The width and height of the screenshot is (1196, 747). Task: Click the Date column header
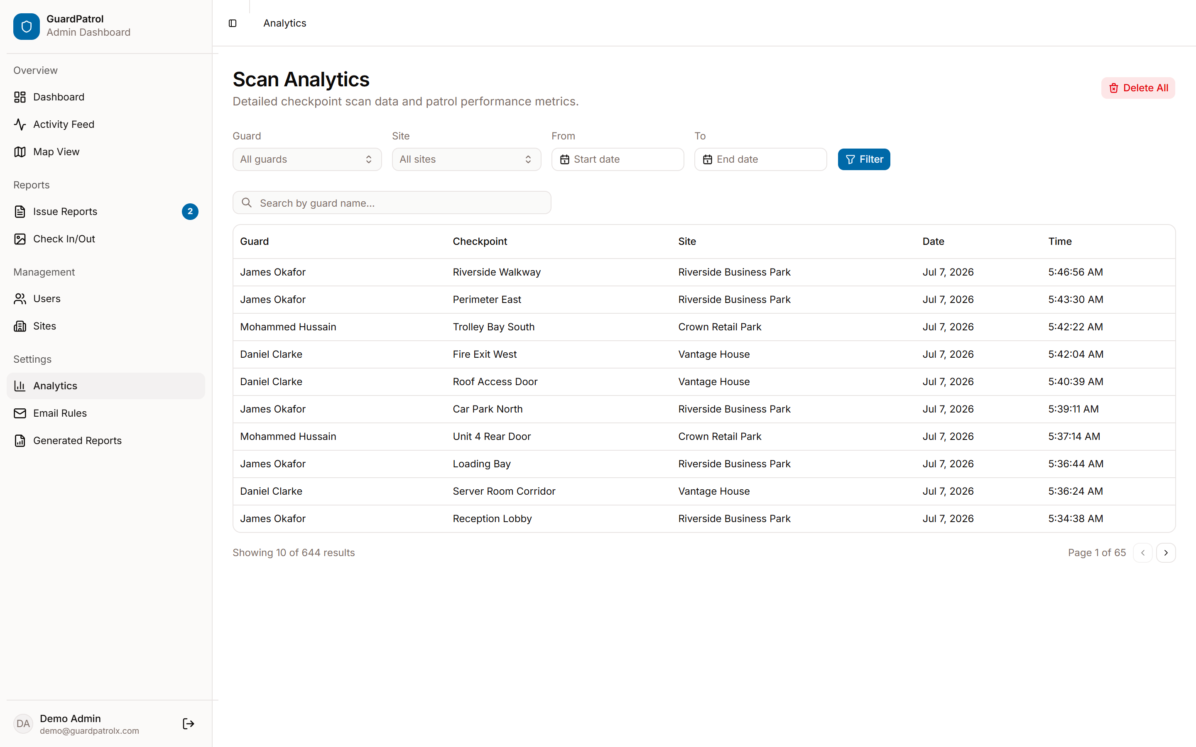click(x=933, y=242)
